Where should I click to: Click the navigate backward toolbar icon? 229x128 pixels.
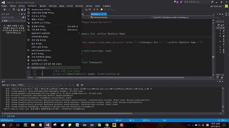4,10
